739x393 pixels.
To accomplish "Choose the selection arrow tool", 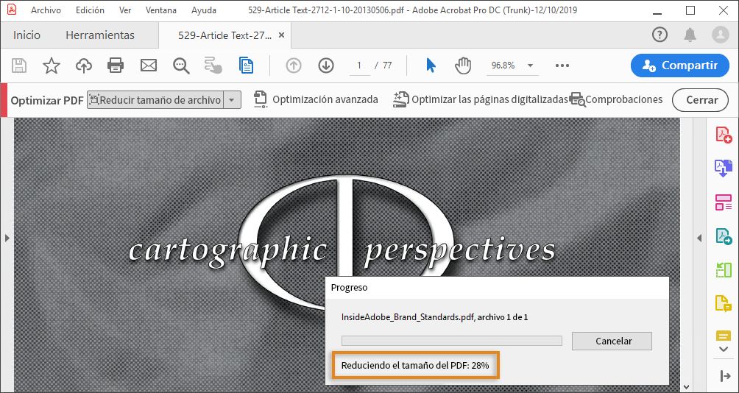I will tap(431, 65).
